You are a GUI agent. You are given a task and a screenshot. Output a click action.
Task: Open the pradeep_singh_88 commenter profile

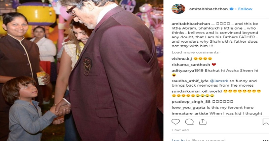pyautogui.click(x=191, y=102)
